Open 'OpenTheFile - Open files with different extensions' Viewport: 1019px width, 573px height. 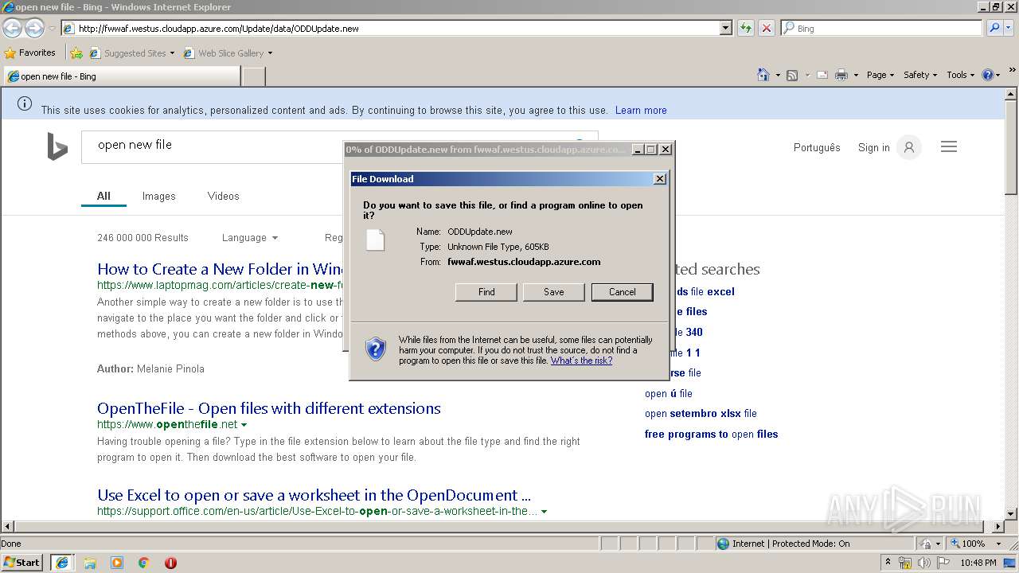coord(269,408)
